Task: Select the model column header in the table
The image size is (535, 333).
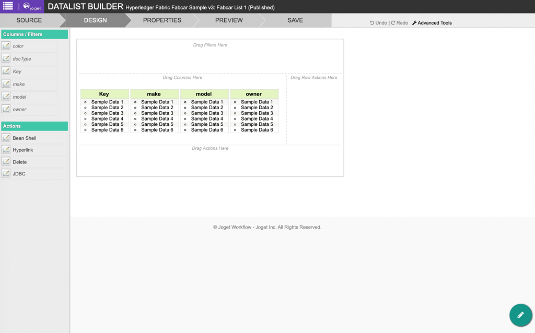Action: 204,94
